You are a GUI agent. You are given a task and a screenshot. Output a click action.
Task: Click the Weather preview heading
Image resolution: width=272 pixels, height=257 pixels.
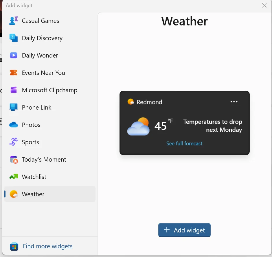[184, 21]
